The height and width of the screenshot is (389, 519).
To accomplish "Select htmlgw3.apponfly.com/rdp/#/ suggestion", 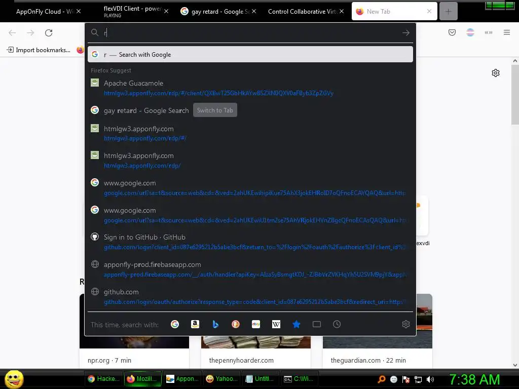I will tap(250, 133).
